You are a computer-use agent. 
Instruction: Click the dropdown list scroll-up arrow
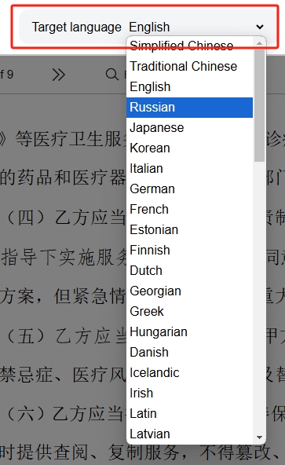[260, 43]
